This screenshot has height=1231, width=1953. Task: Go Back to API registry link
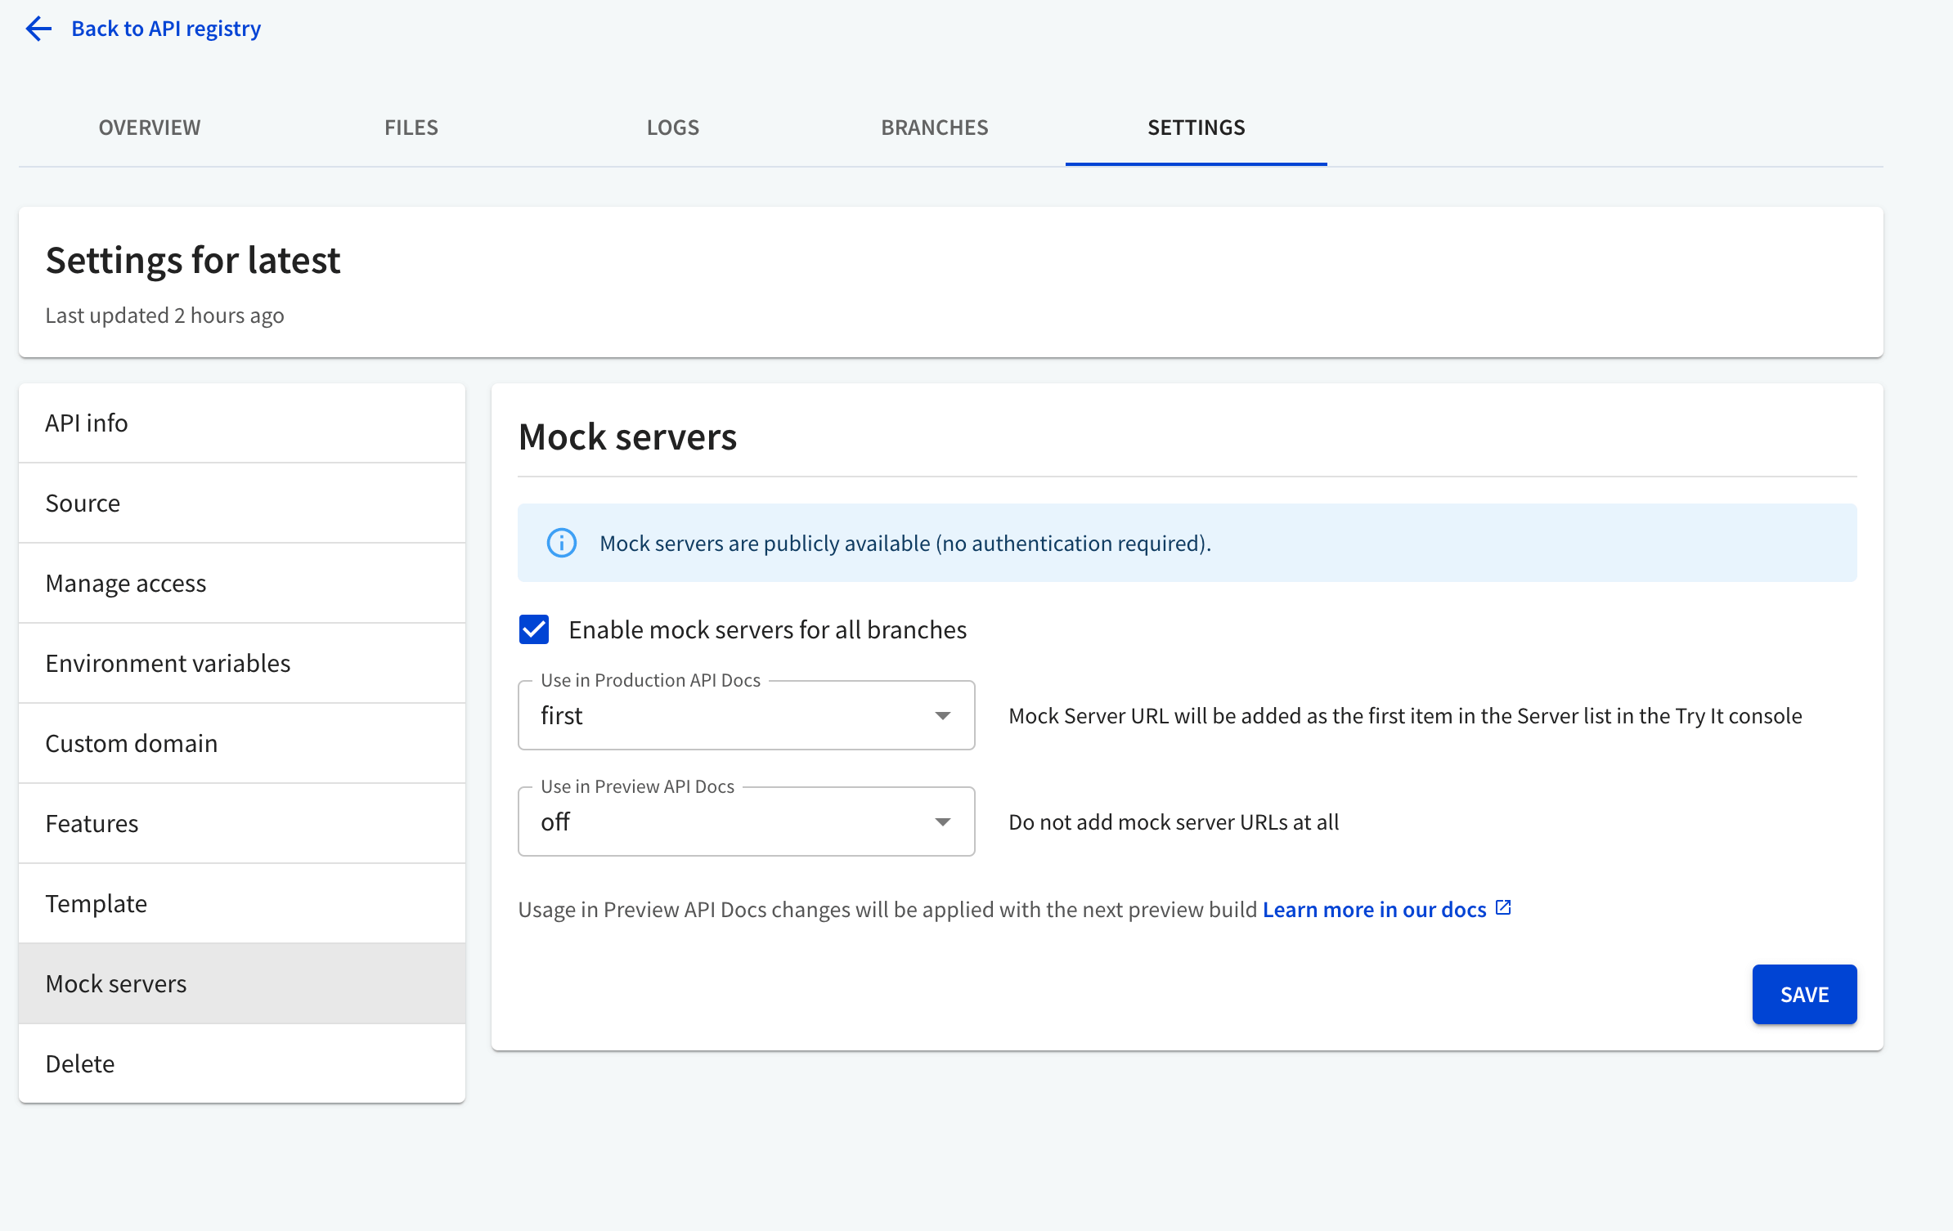166,29
